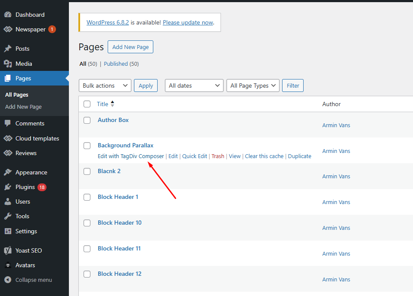
Task: Click the Posts pushpin icon
Action: pyautogui.click(x=8, y=49)
